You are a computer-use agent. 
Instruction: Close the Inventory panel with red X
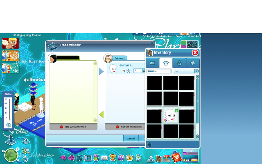[195, 52]
